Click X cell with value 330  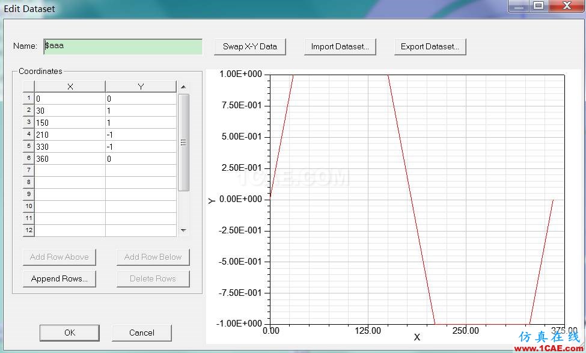pos(70,147)
